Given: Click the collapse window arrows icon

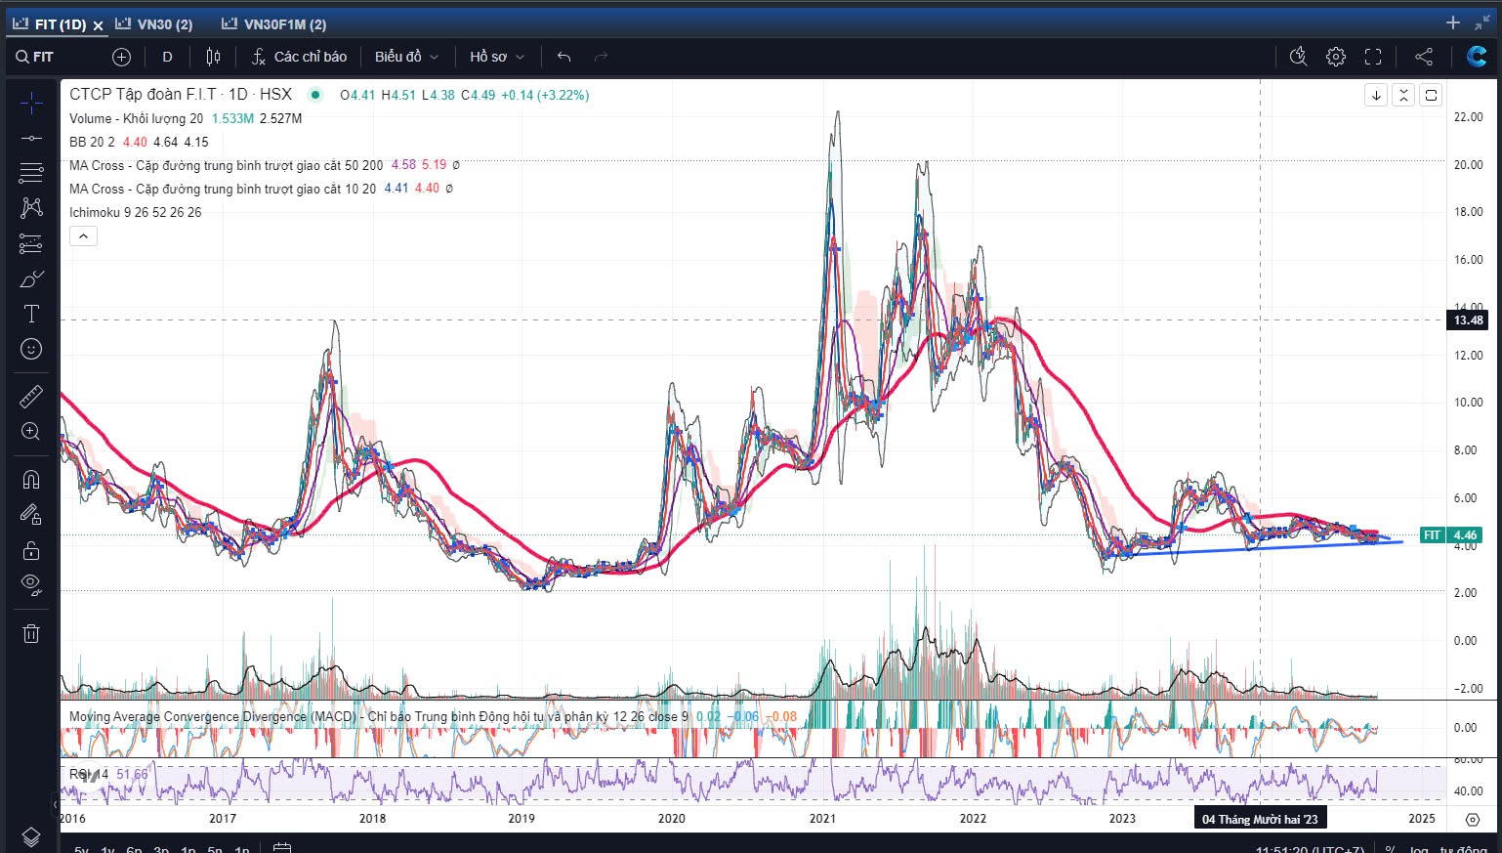Looking at the screenshot, I should 1482,22.
